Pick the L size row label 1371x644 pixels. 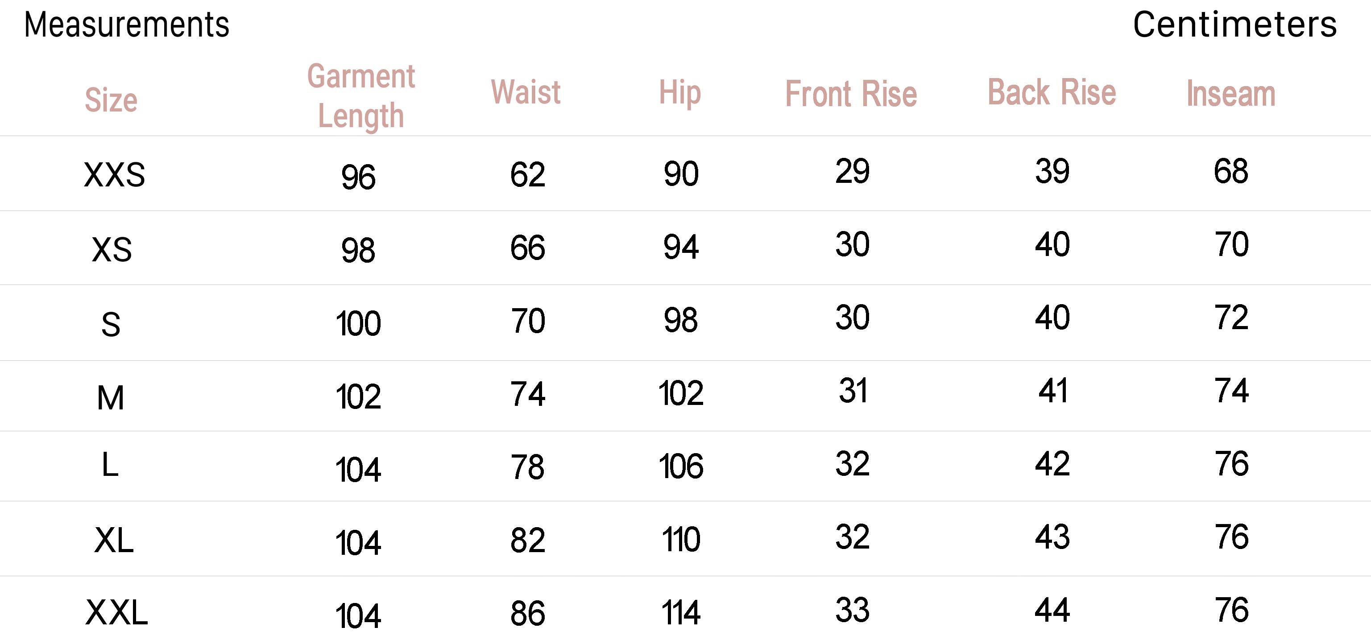[x=110, y=465]
